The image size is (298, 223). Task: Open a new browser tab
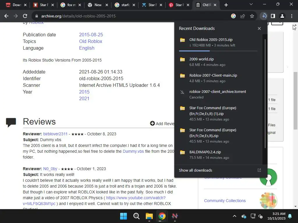[226, 5]
